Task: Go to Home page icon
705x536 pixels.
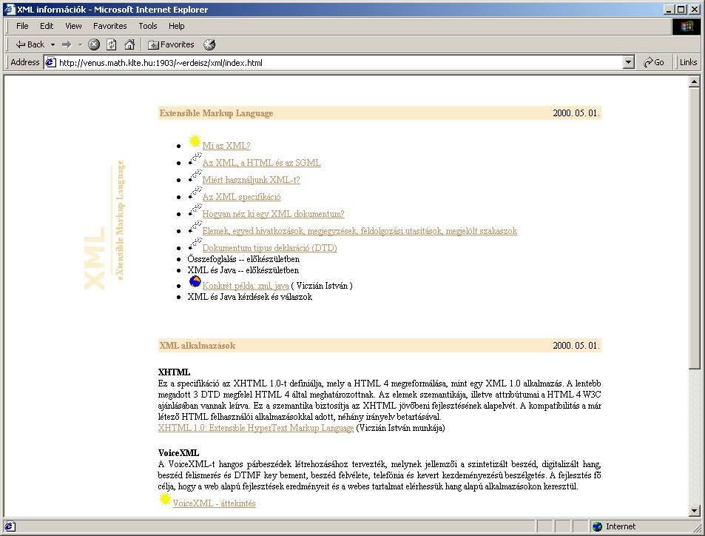Action: 129,44
